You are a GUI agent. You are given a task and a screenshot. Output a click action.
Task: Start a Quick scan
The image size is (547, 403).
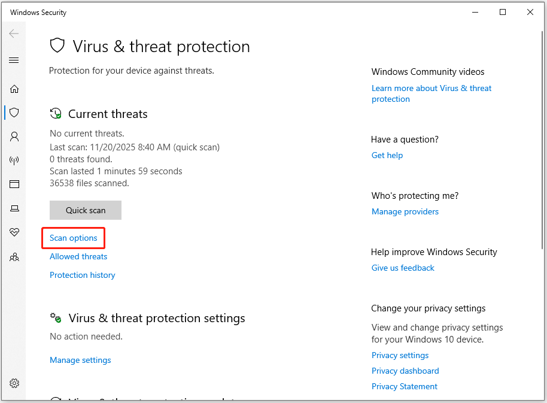tap(85, 210)
